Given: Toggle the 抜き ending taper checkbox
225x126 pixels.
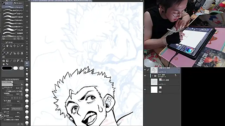Looking at the screenshot, I should [x=5, y=116].
